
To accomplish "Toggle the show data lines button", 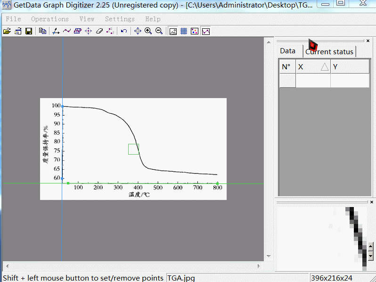I will [x=206, y=31].
